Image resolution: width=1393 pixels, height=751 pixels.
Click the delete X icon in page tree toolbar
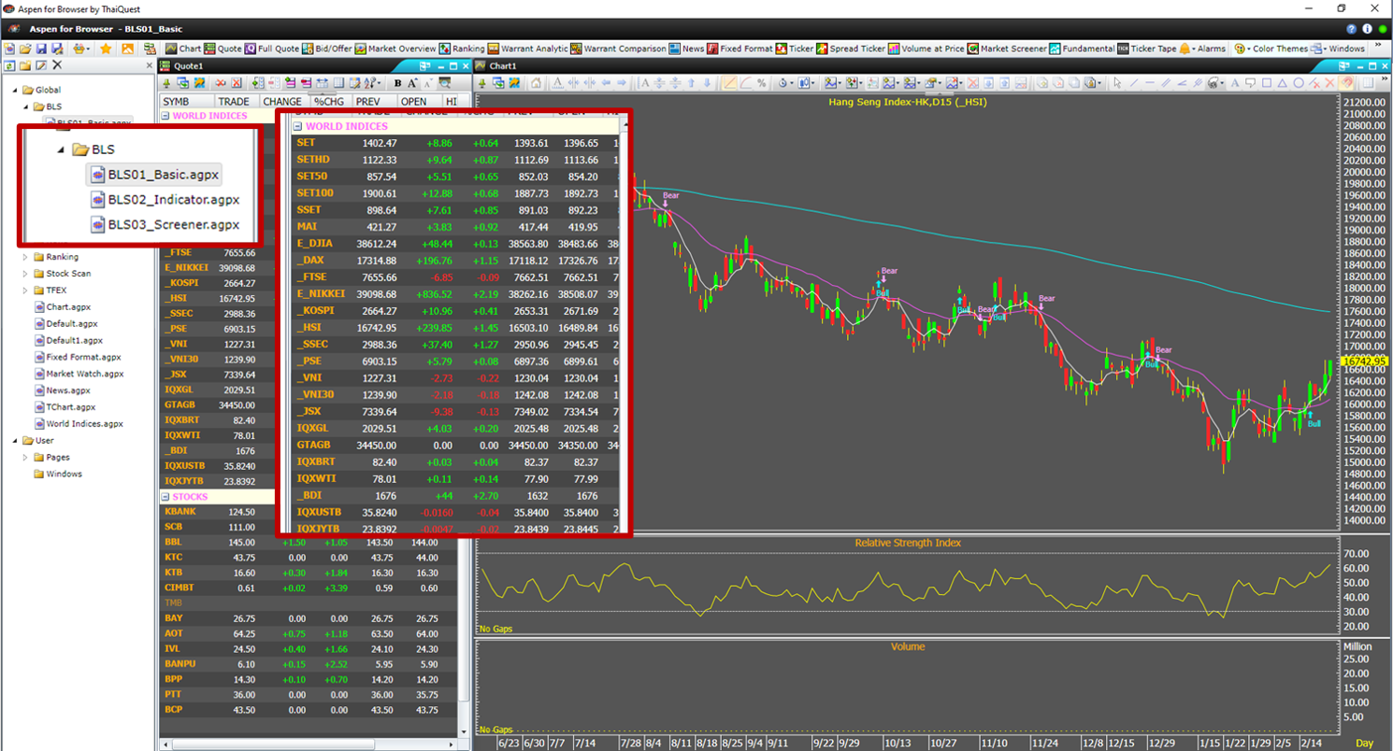coord(57,65)
